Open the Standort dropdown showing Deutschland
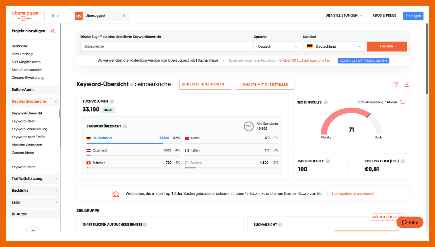Viewport: 435px width, 247px height. [334, 47]
